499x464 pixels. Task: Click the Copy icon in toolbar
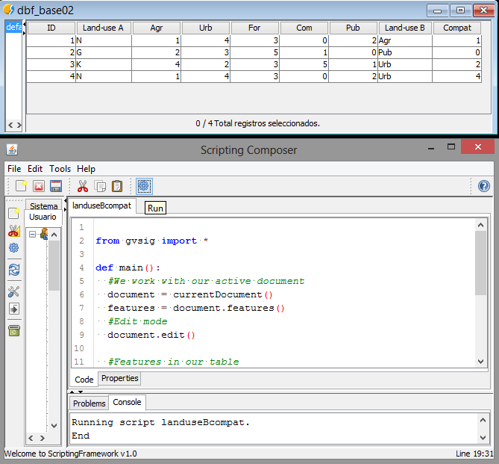click(x=100, y=186)
